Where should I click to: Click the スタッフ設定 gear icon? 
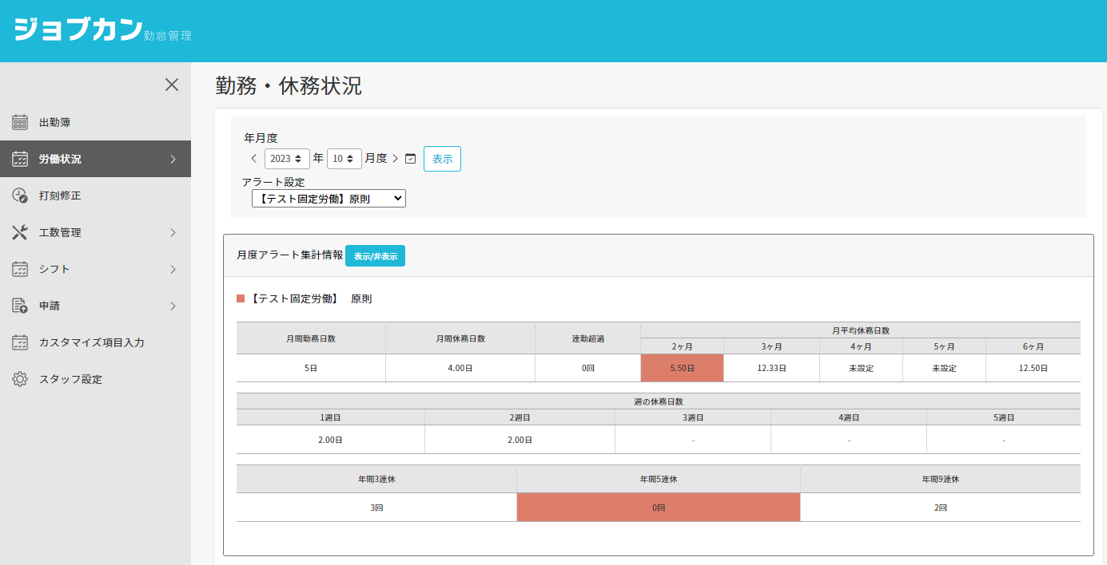pyautogui.click(x=20, y=379)
